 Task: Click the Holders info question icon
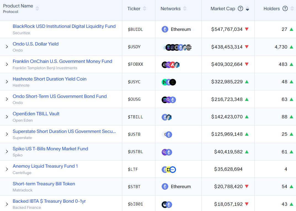[285, 9]
